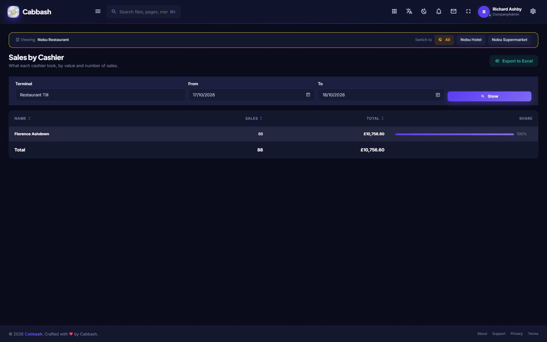Open the mail messages icon
This screenshot has width=547, height=342.
453,12
